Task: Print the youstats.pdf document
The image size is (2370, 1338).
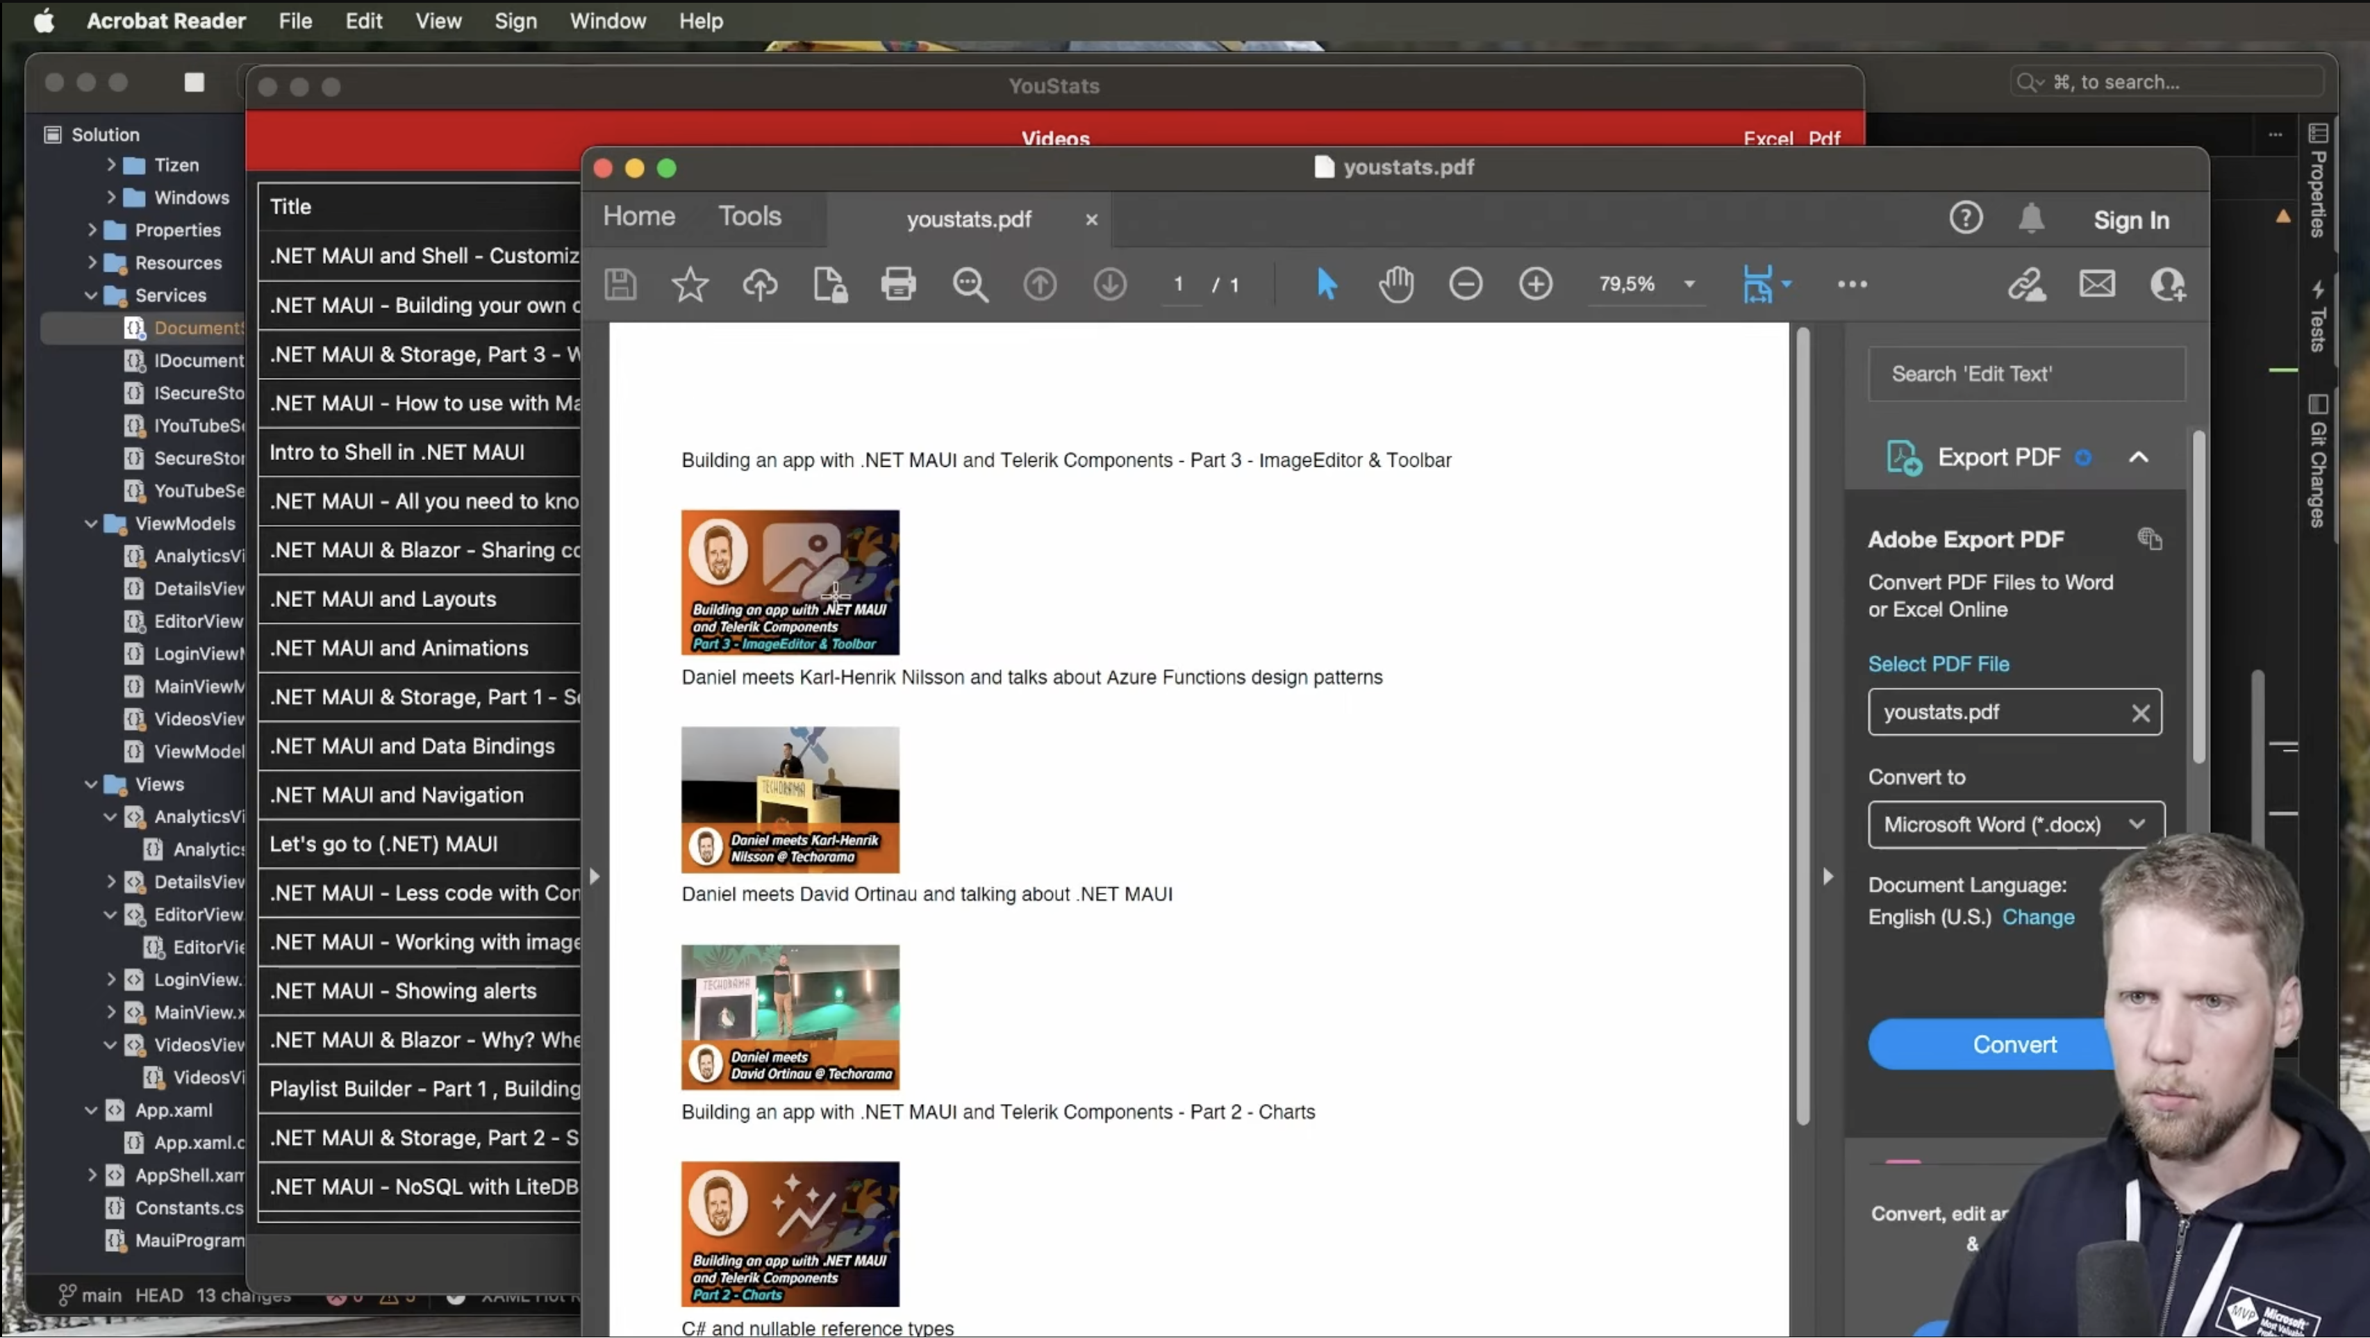Action: (x=899, y=284)
